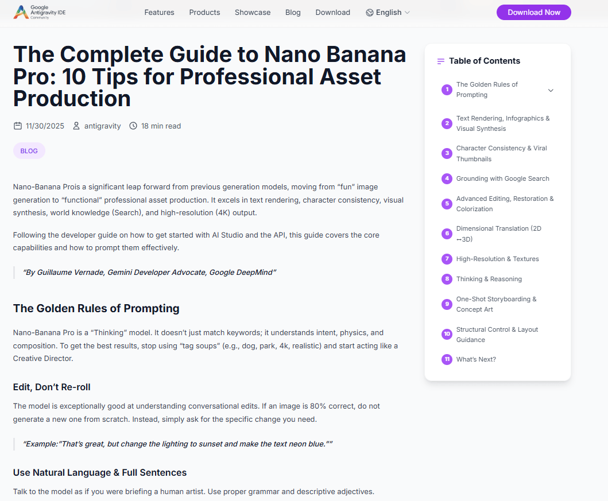Click the BLOG category tag
The width and height of the screenshot is (608, 501).
[x=29, y=151]
